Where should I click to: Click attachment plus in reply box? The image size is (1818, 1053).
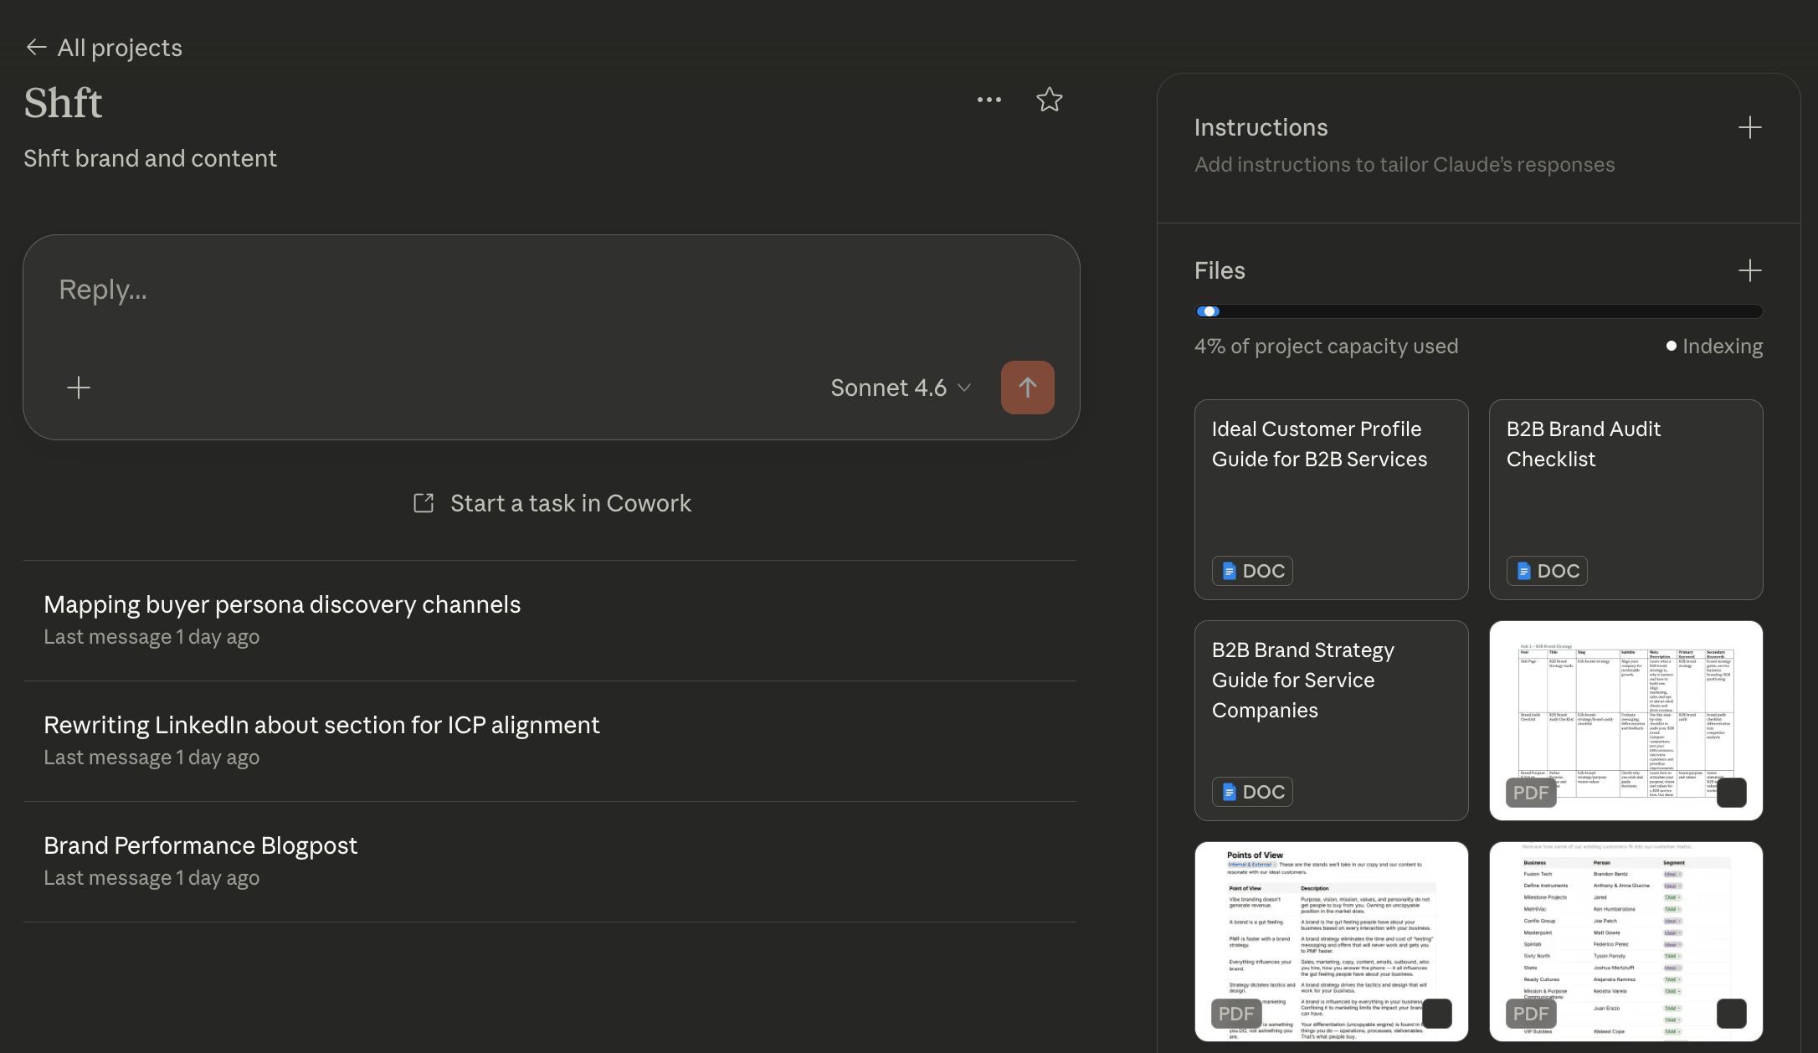[79, 388]
